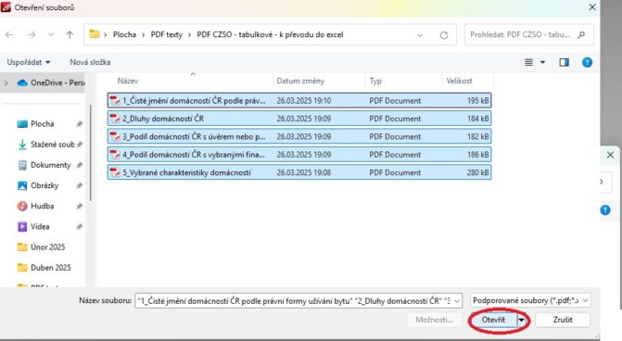622x341 pixels.
Task: Click the sidebar vertical scrollbar
Action: point(91,153)
